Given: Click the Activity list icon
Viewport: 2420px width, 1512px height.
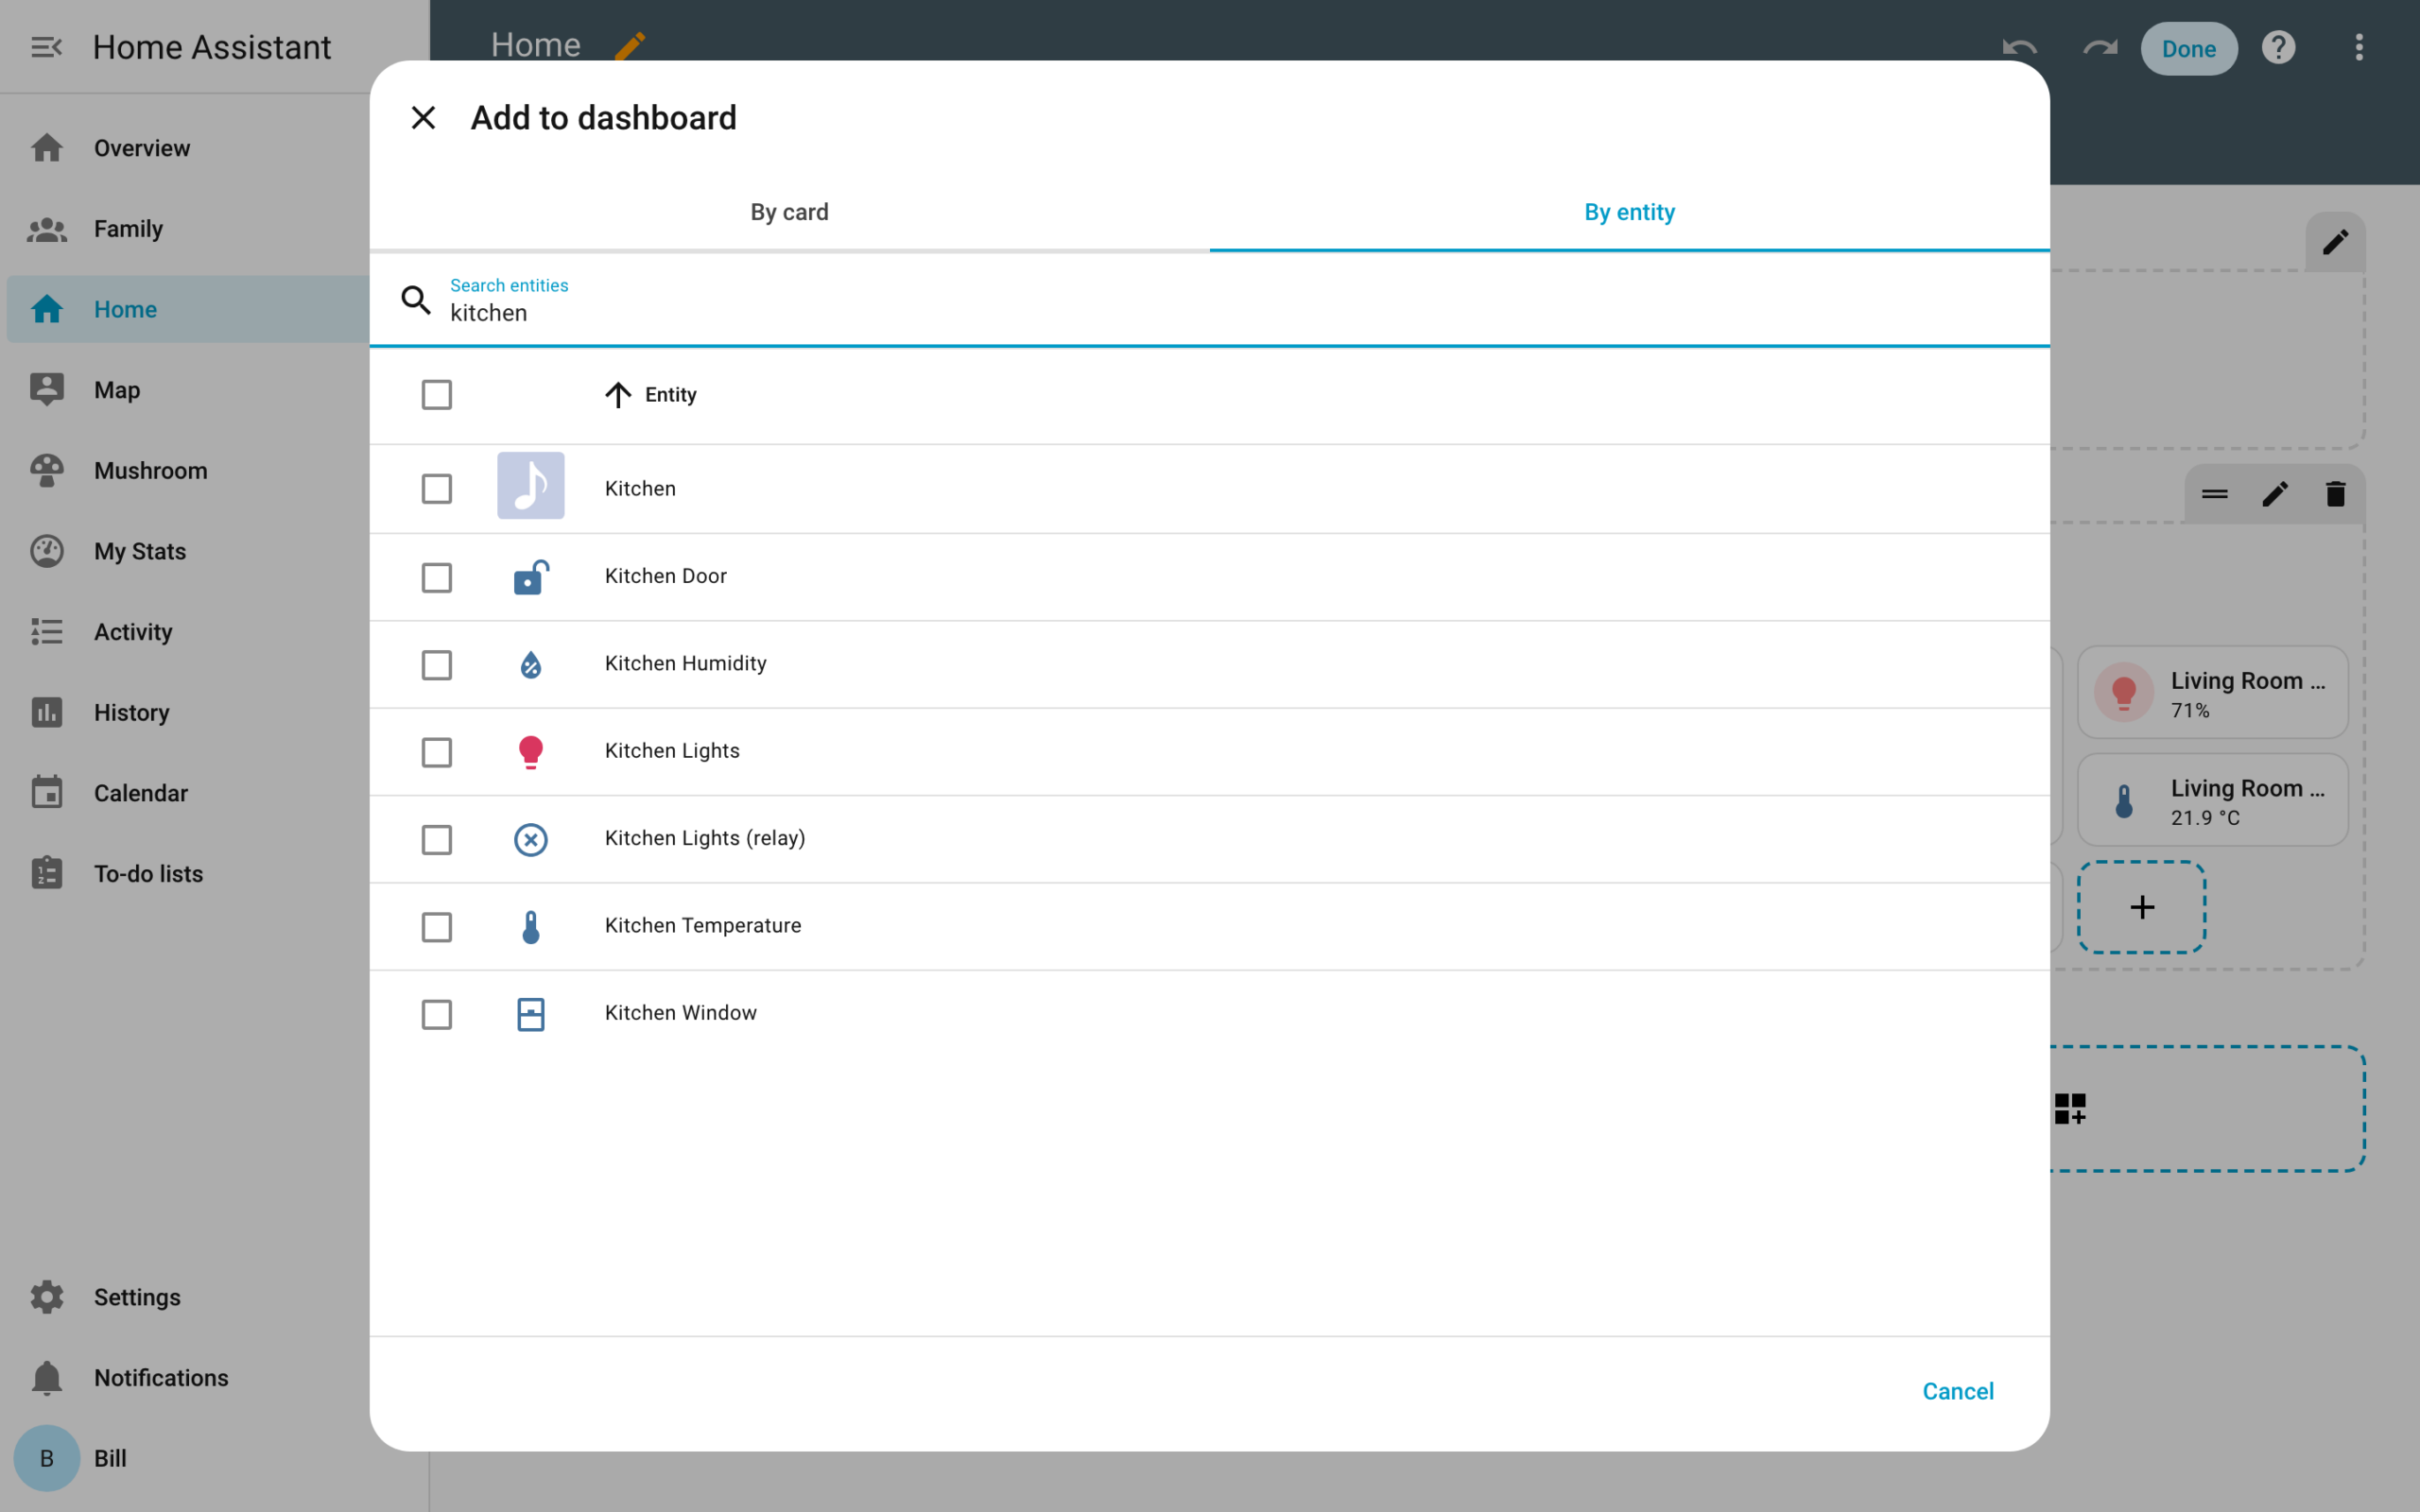Looking at the screenshot, I should (x=47, y=632).
